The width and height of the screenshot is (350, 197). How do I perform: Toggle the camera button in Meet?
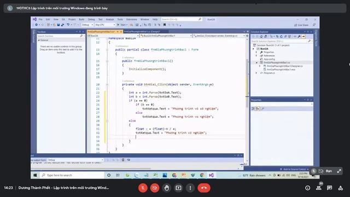[155, 188]
